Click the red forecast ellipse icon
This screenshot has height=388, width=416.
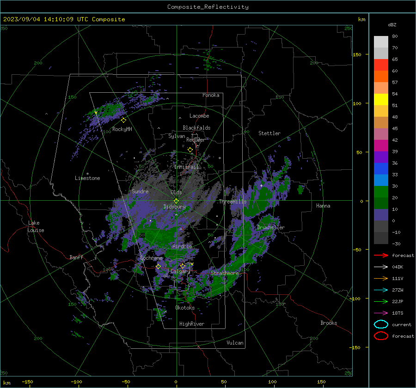click(381, 336)
